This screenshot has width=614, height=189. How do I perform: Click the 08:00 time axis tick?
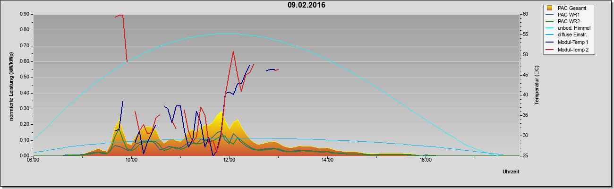coord(33,160)
